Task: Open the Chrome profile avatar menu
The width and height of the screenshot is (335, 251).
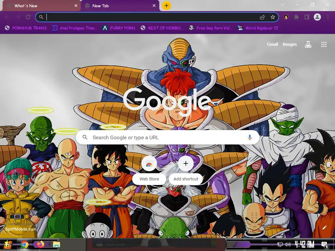Action: tap(317, 17)
